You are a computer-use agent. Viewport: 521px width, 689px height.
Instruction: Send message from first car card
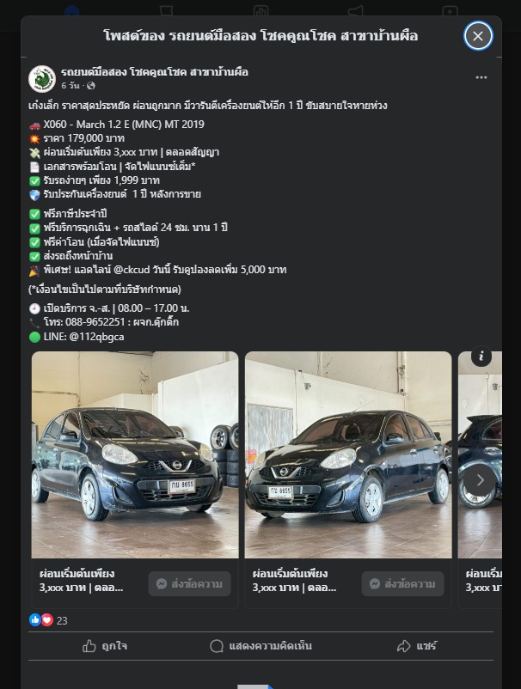click(189, 583)
